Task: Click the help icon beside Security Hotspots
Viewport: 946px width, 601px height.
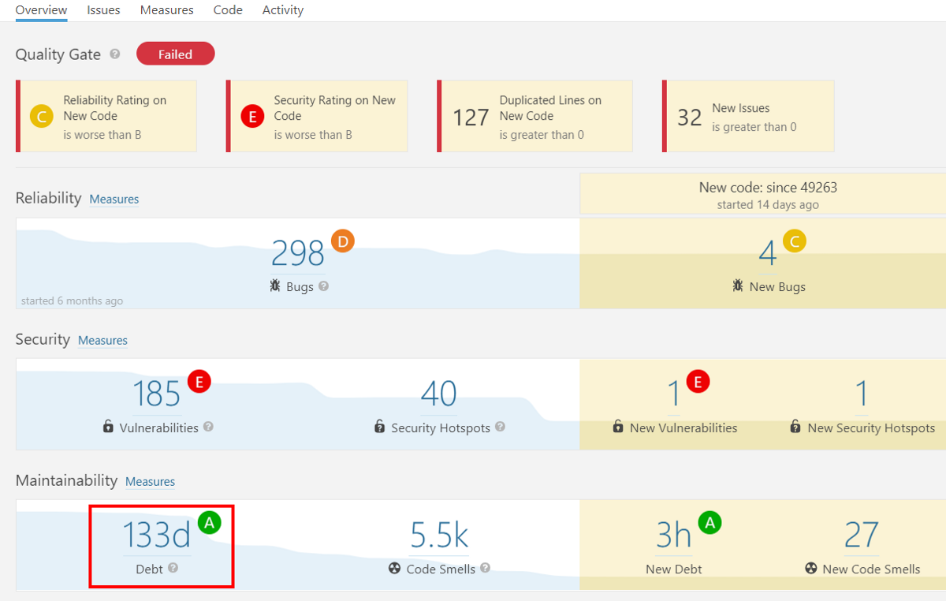Action: [x=500, y=427]
